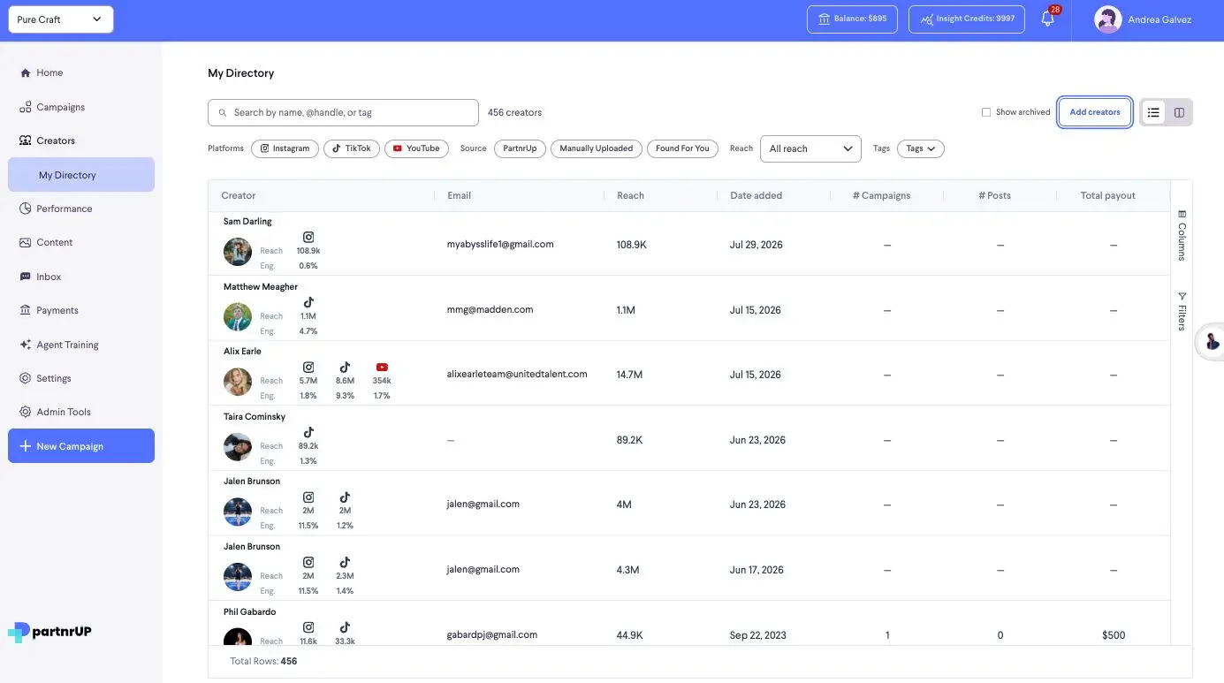Switch to column split view icon
Screen dimensions: 1224x683
(x=1179, y=112)
